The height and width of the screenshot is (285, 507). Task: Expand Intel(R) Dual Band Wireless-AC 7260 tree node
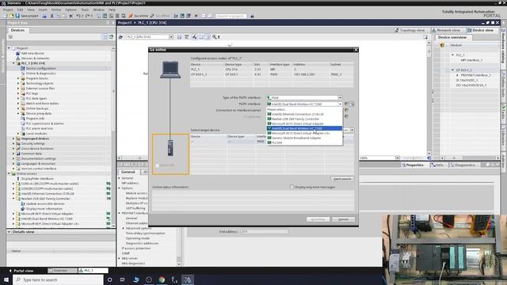tap(13, 218)
